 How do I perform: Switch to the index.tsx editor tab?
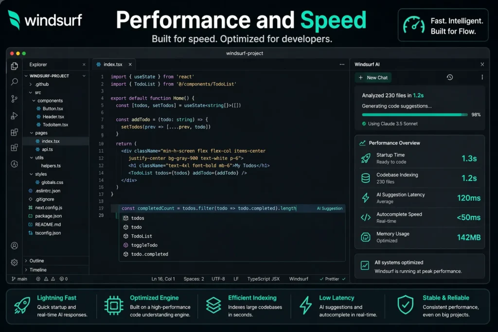pyautogui.click(x=113, y=65)
